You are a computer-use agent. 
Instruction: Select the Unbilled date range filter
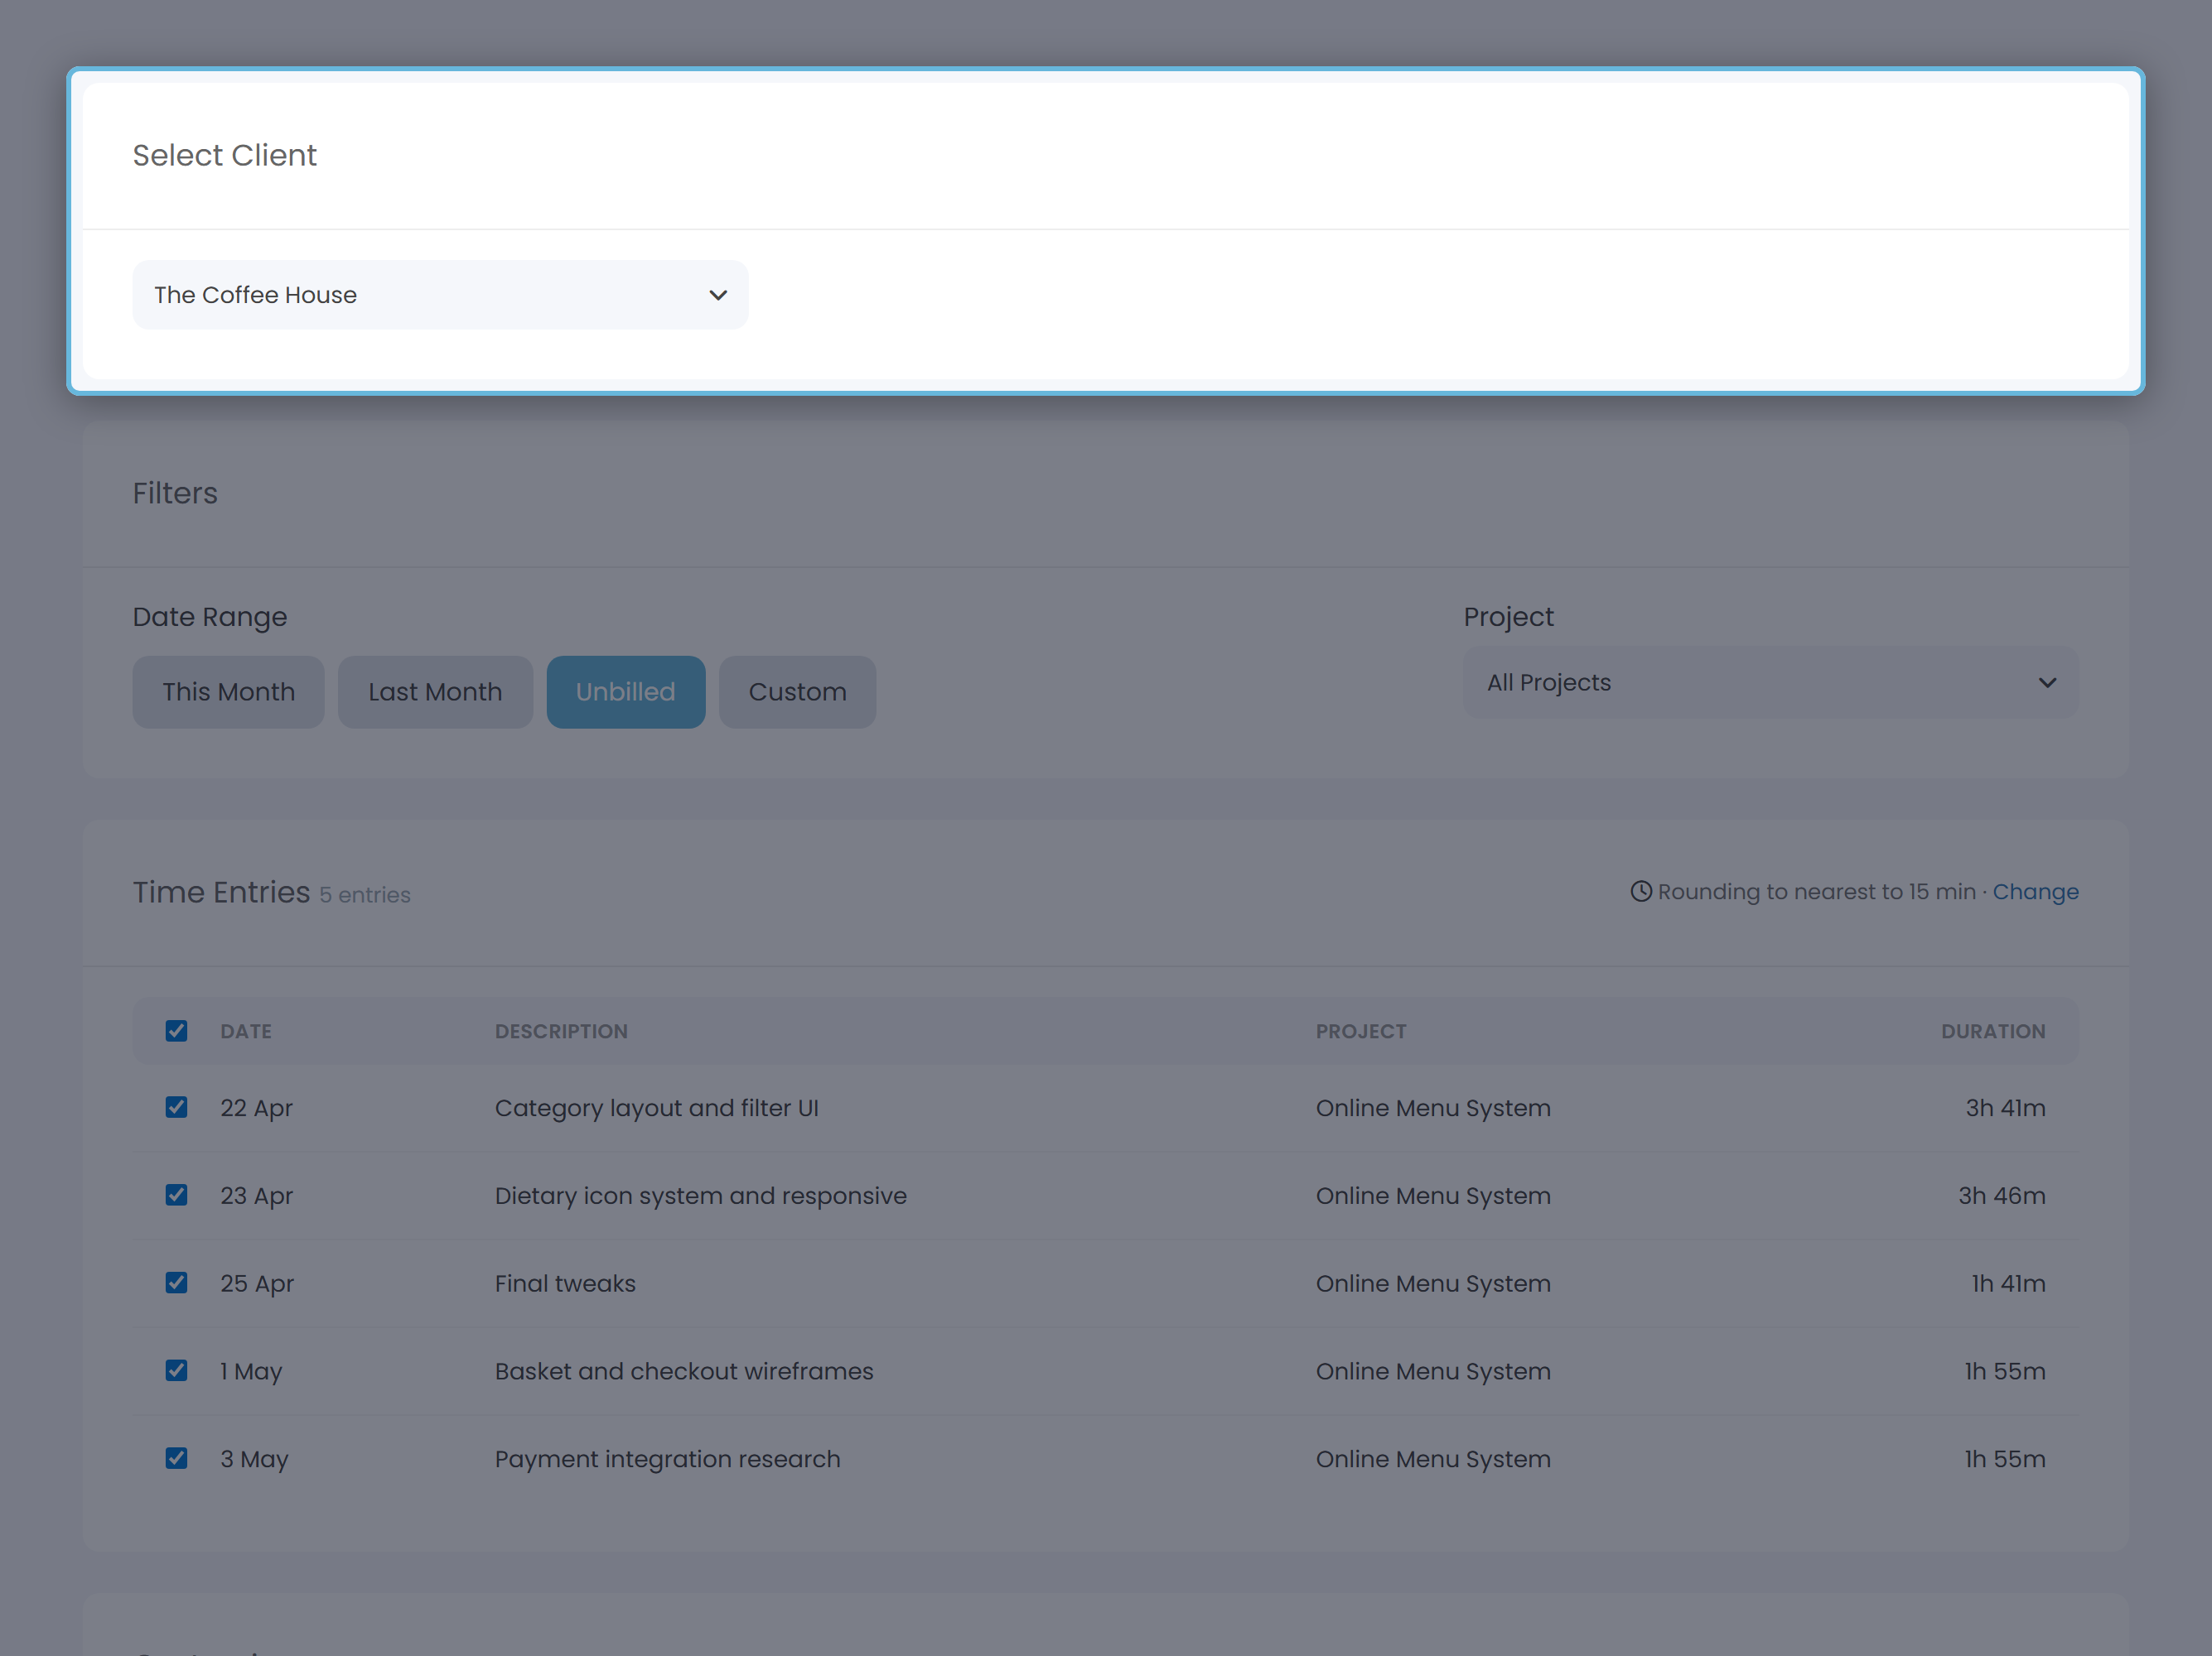[626, 691]
